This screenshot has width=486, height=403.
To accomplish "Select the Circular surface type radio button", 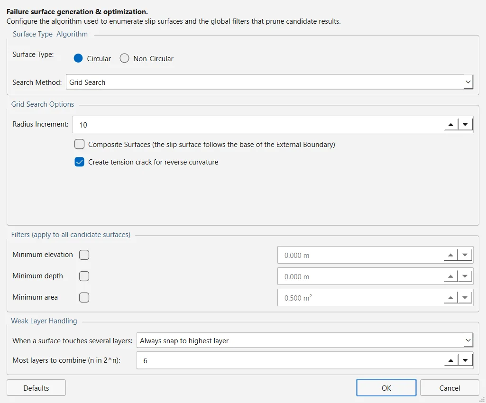I will tap(78, 58).
